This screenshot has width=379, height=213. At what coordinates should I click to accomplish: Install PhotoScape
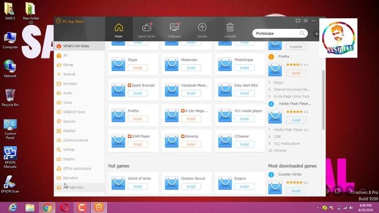click(245, 68)
